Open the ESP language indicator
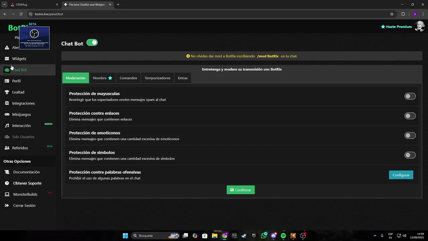428x241 pixels. pos(391,236)
